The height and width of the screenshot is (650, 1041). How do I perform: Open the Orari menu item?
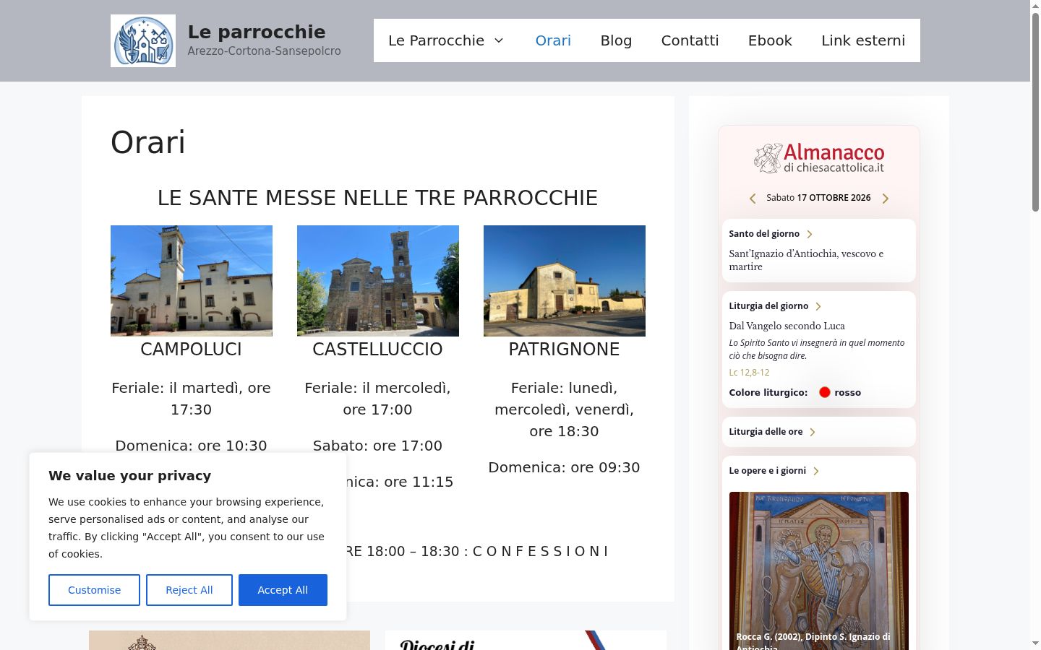coord(553,40)
